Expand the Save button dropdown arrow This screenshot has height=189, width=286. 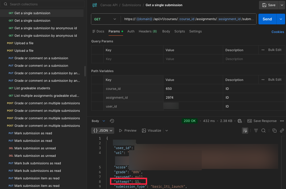click(282, 5)
